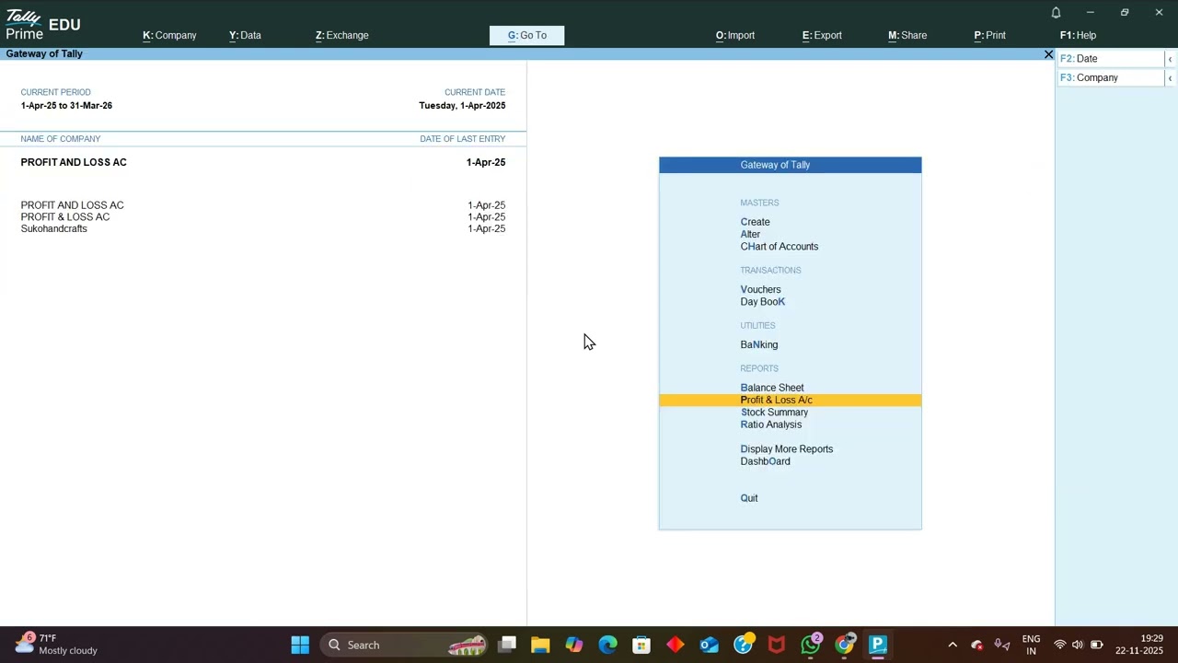Open Task View on the taskbar
1178x663 pixels.
pos(507,645)
